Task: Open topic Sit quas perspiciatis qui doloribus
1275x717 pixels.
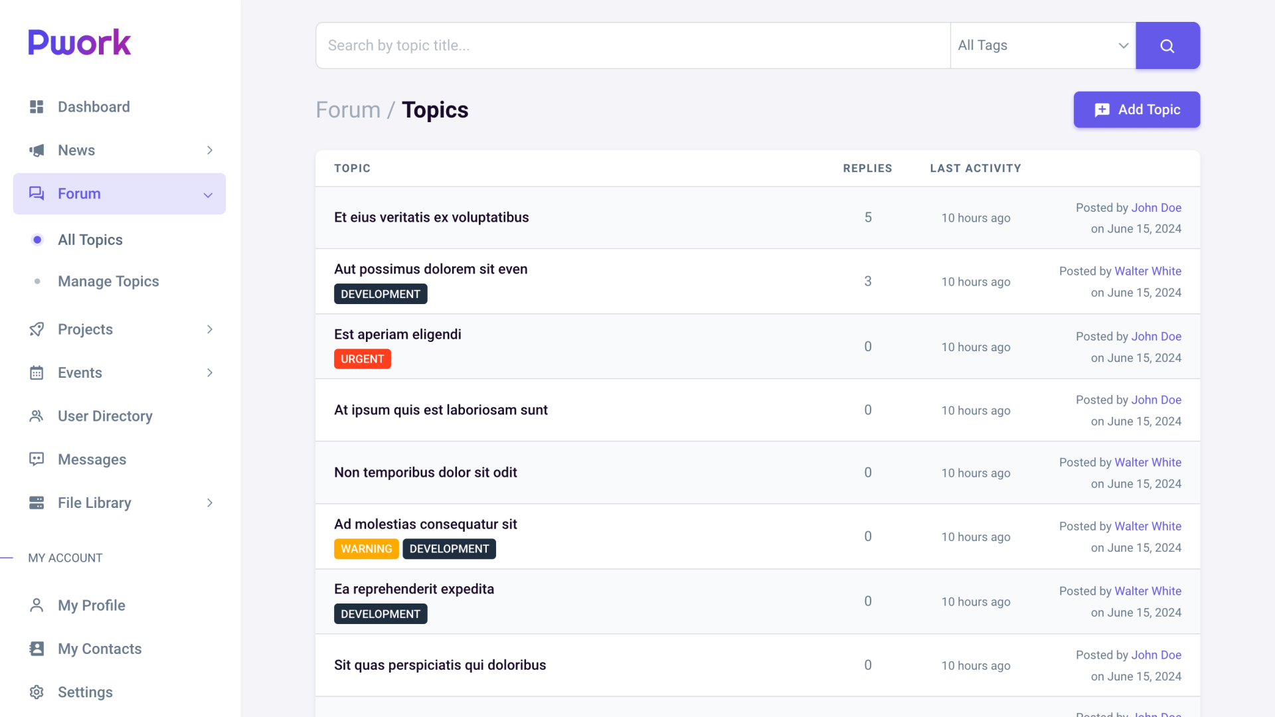Action: click(440, 665)
